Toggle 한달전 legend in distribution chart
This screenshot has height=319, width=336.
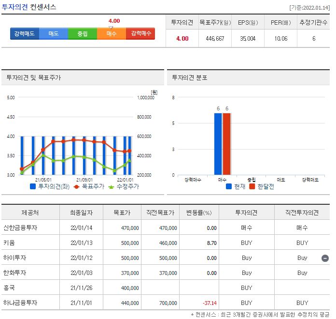(x=252, y=186)
